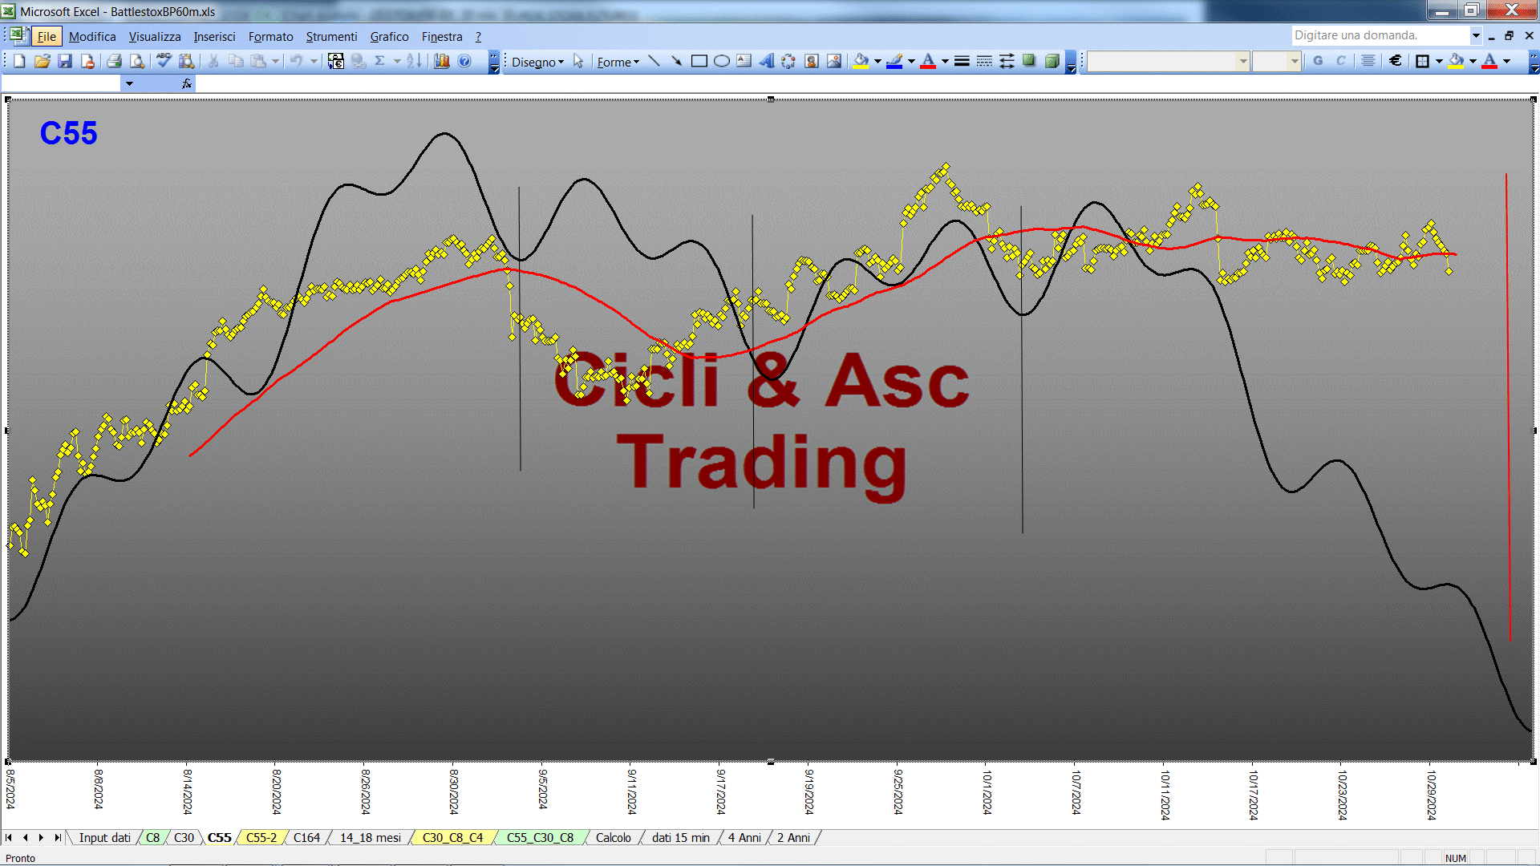
Task: Expand the font name combo box
Action: 1242,61
